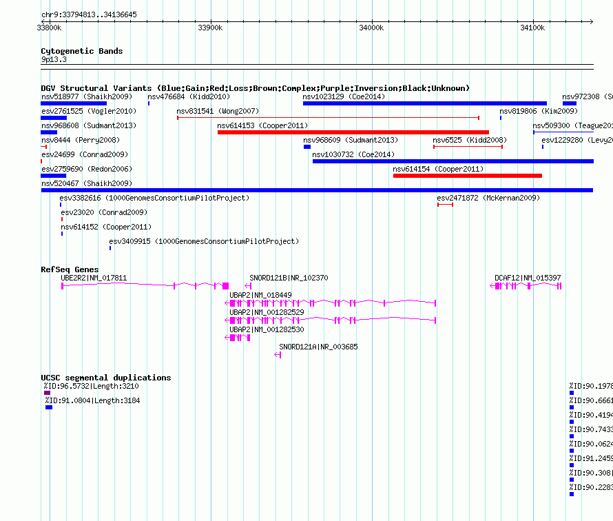
Task: Open SNORD121B|NR_102370 gene label
Action: pos(289,278)
